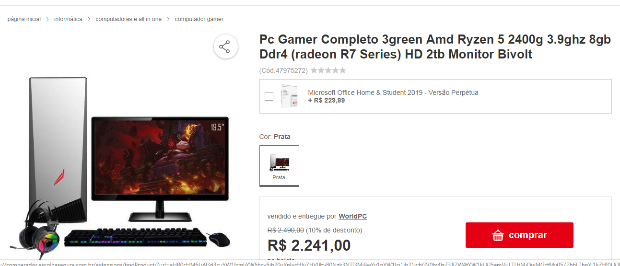Open computador gamer breadcrumb
The width and height of the screenshot is (620, 266).
pos(199,19)
